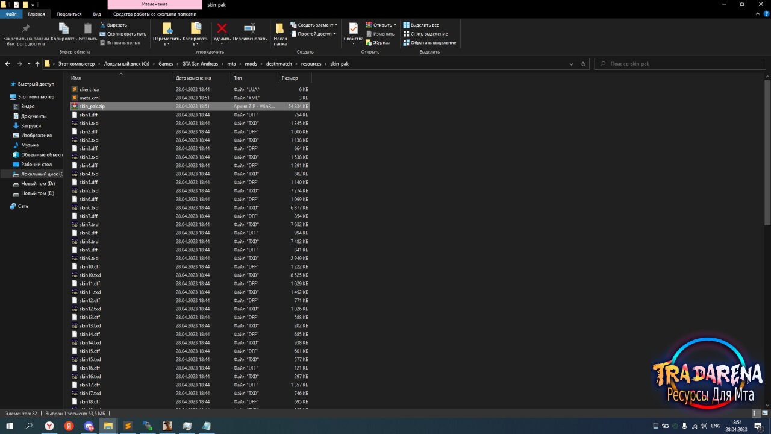Choose Скопировать путь in ribbon

[x=123, y=34]
